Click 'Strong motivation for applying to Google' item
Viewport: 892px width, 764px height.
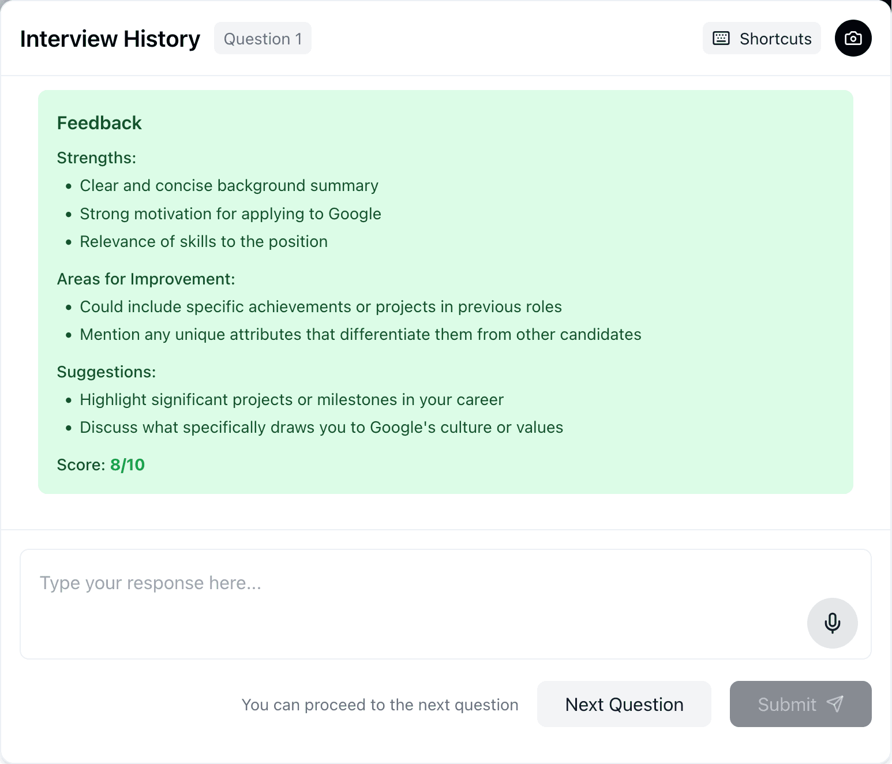230,214
